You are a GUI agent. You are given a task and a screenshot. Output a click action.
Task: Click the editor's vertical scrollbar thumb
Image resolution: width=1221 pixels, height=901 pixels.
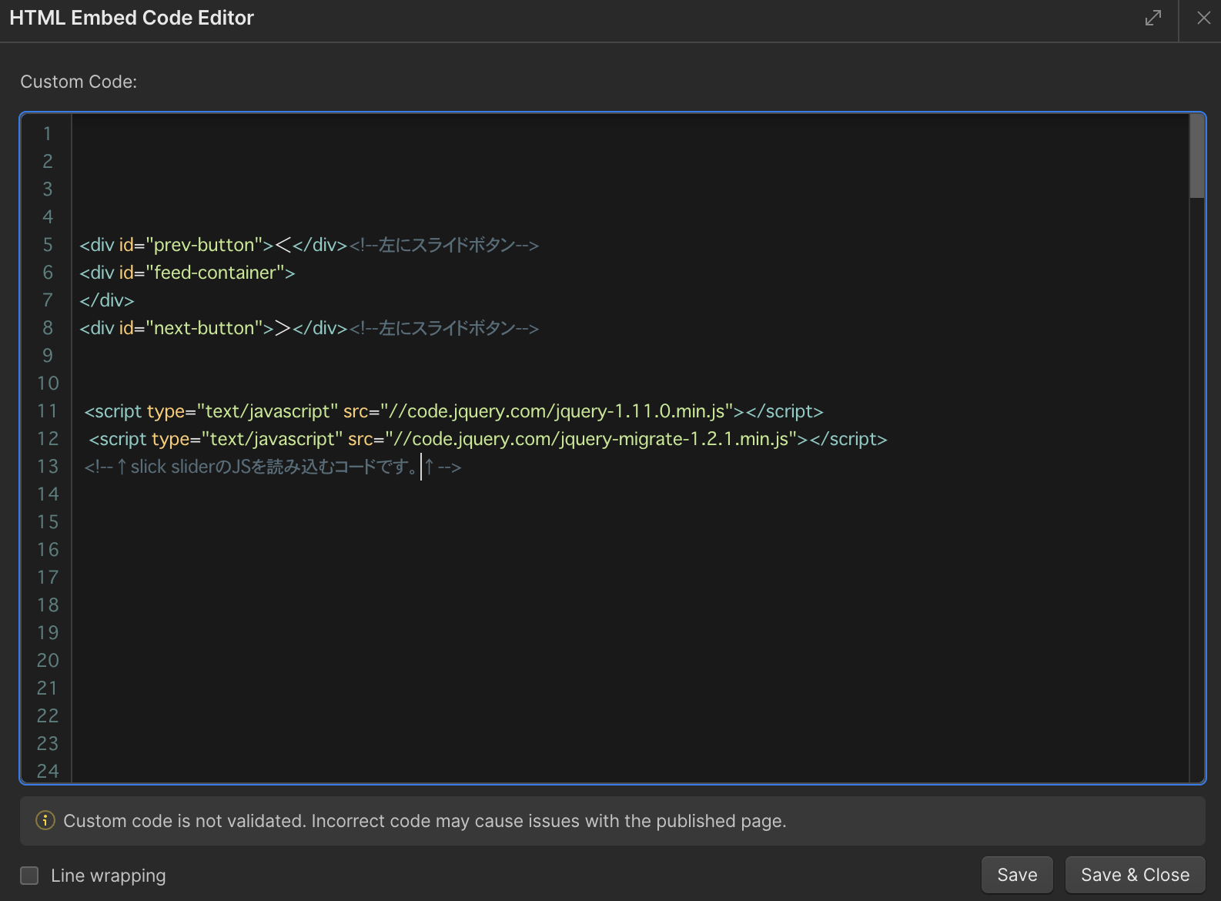coord(1196,156)
